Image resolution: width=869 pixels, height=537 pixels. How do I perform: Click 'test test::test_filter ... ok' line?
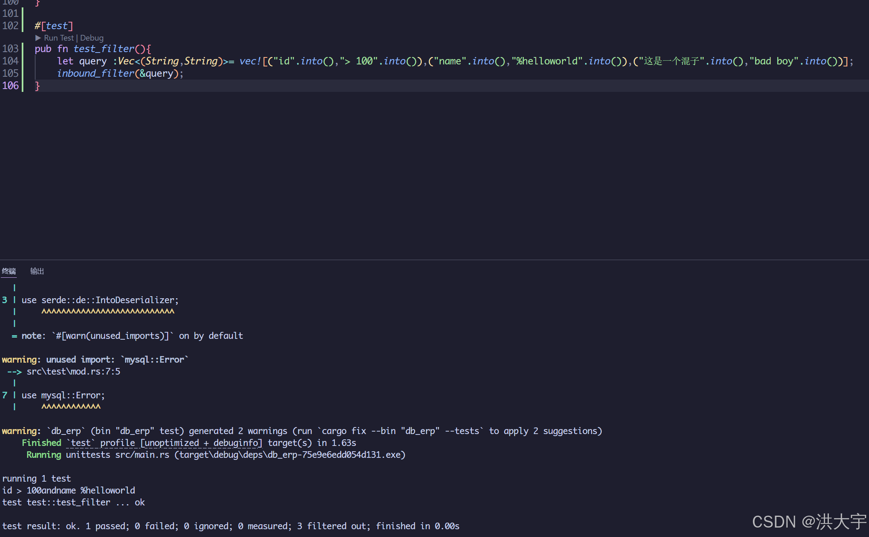(x=73, y=503)
